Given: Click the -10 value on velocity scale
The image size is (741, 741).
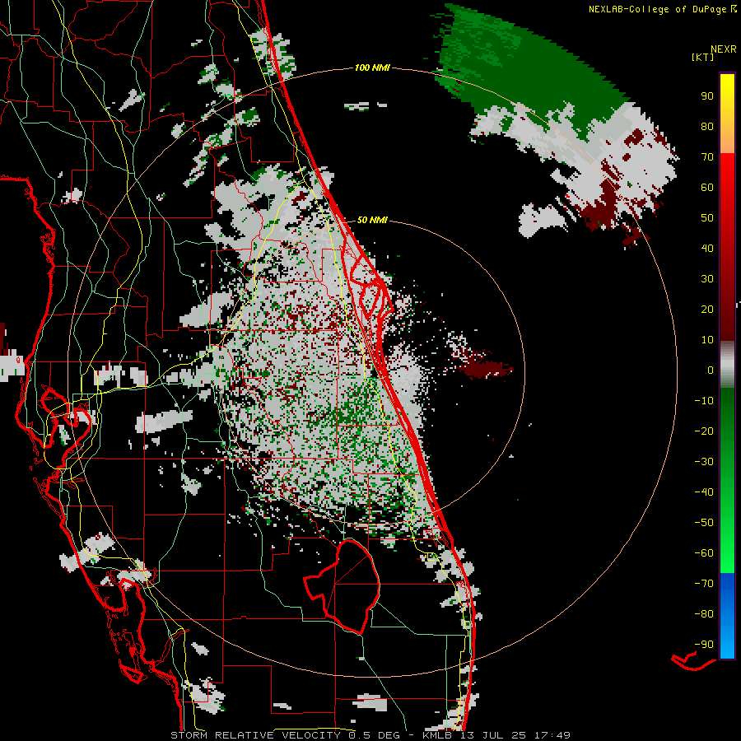Looking at the screenshot, I should tap(704, 401).
